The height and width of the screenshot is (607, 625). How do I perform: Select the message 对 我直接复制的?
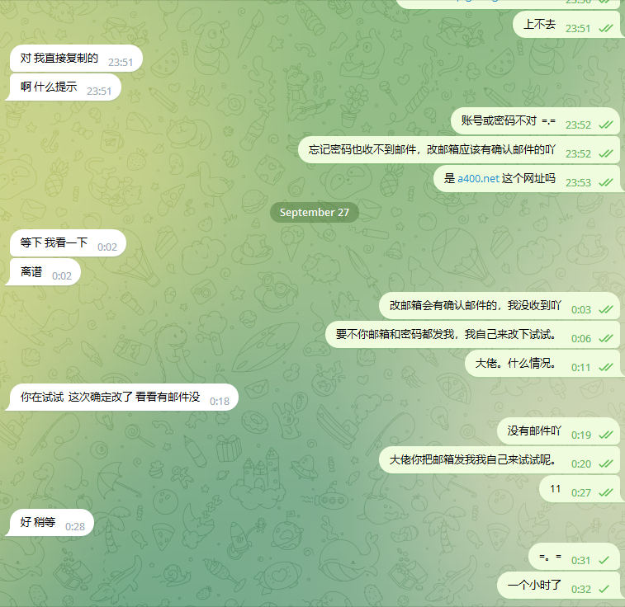[x=76, y=59]
